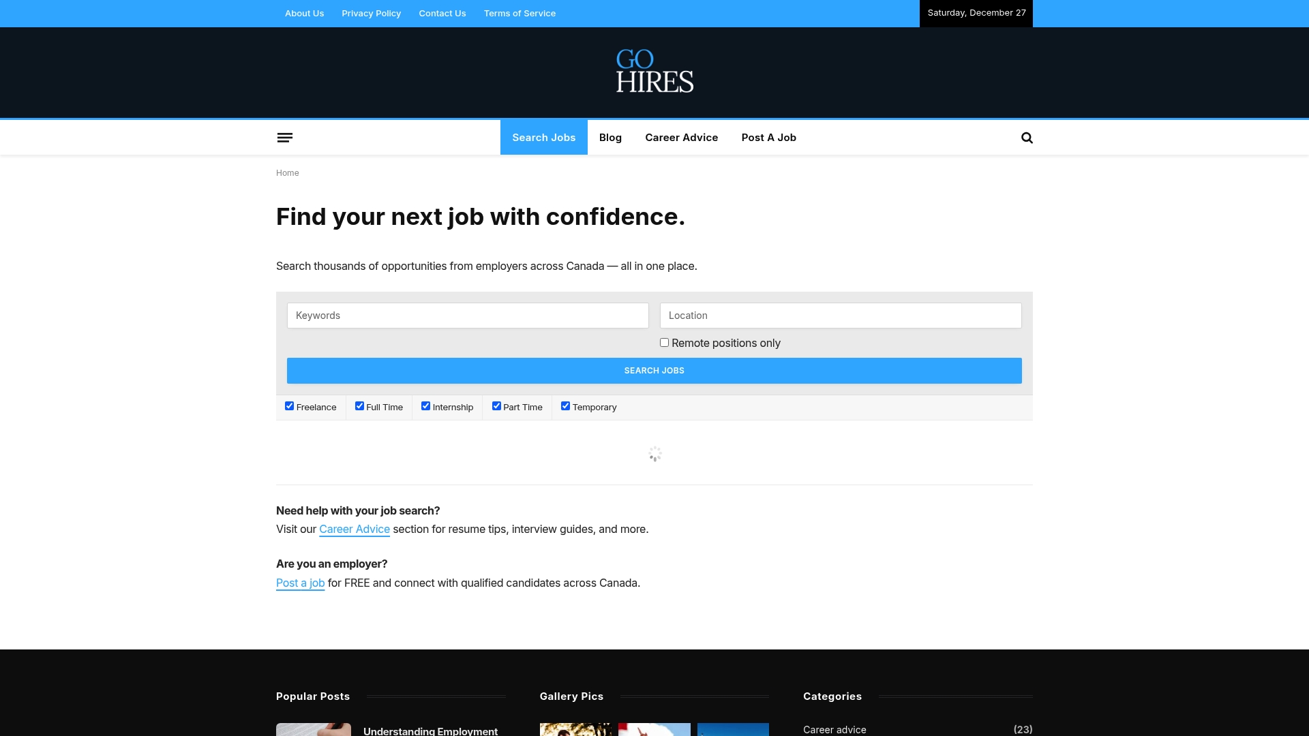The height and width of the screenshot is (736, 1309).
Task: Click the Home breadcrumb link
Action: tap(287, 172)
